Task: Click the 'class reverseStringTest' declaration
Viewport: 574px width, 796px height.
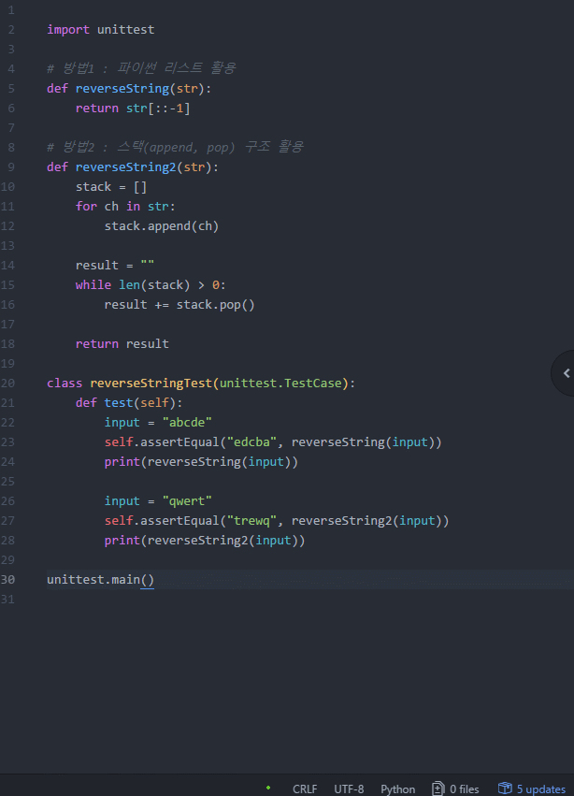Action: pyautogui.click(x=201, y=383)
